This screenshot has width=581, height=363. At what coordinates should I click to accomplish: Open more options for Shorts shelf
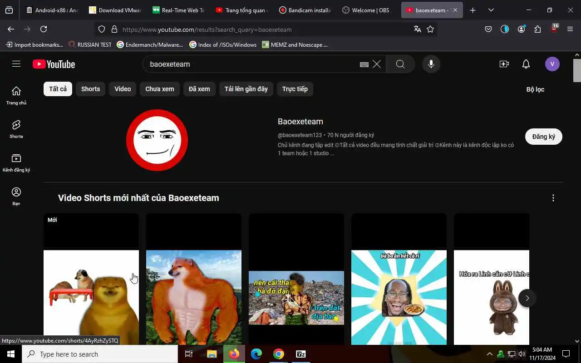[x=553, y=198]
